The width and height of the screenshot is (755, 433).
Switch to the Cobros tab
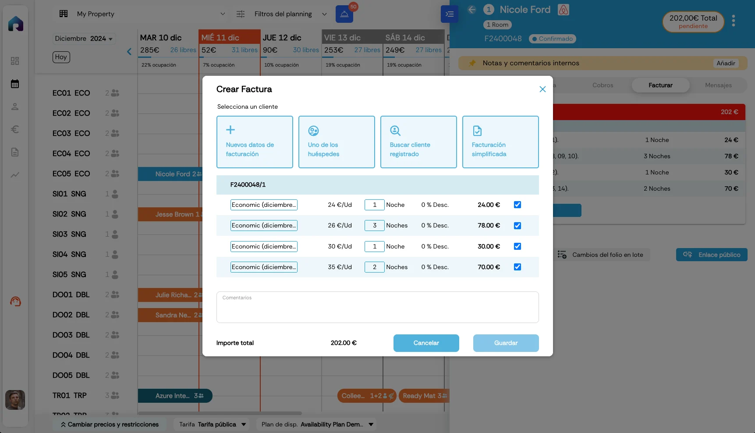tap(603, 85)
